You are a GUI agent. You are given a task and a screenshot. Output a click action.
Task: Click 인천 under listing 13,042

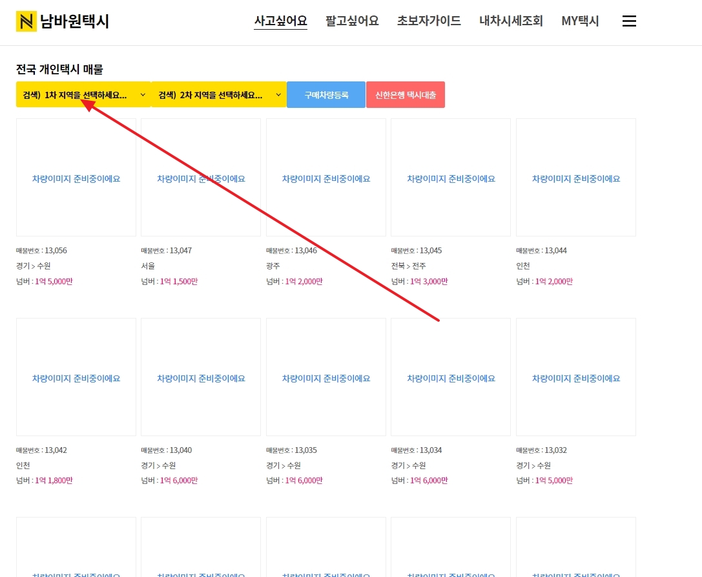pos(23,465)
